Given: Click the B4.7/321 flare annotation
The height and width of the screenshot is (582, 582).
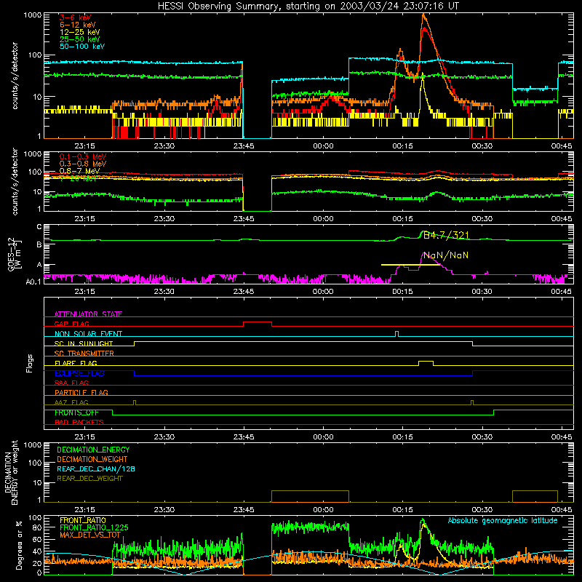Looking at the screenshot, I should [446, 235].
